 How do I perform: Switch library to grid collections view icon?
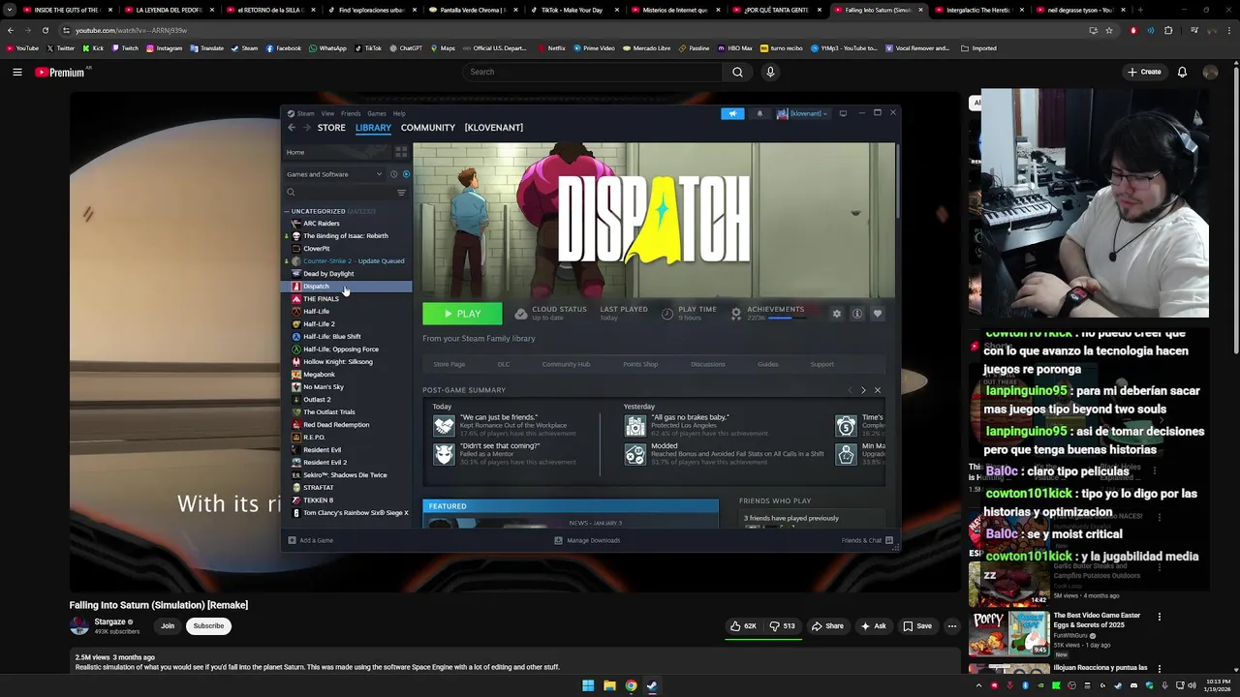coord(401,152)
